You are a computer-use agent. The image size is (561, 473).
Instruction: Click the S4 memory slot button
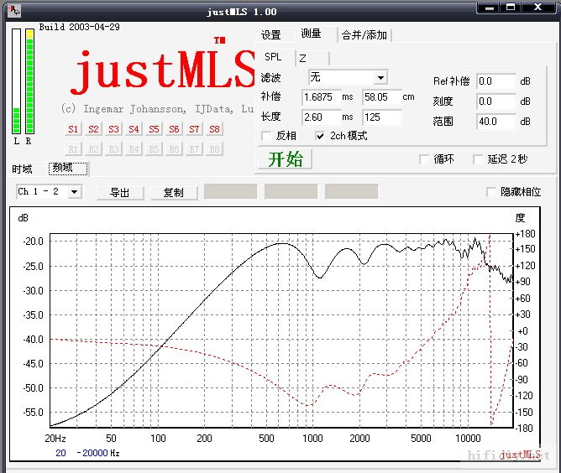134,129
